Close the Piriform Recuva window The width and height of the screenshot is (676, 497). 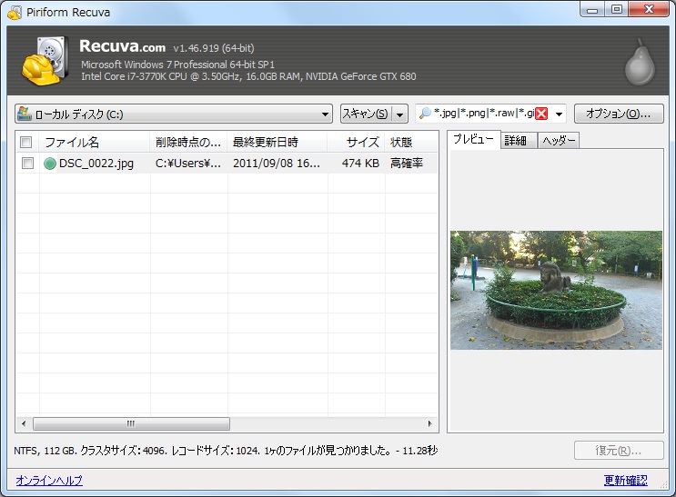click(649, 9)
